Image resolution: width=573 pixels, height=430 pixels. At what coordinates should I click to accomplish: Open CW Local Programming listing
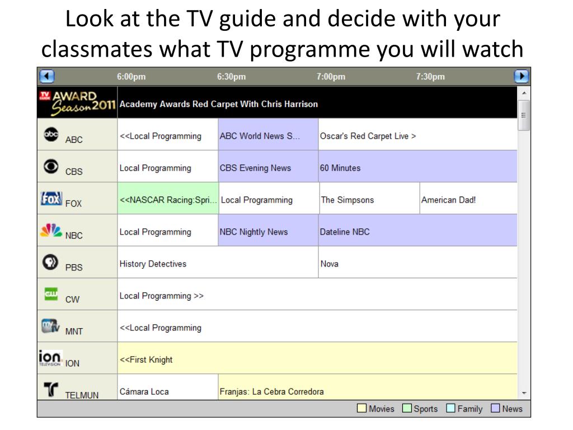(x=317, y=294)
